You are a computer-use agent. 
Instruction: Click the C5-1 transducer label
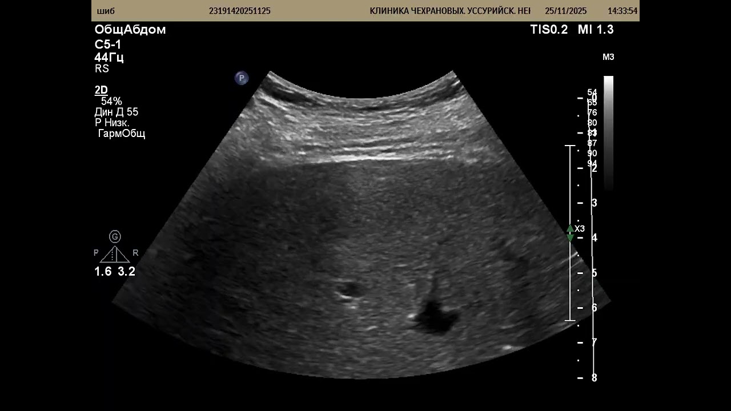[108, 45]
